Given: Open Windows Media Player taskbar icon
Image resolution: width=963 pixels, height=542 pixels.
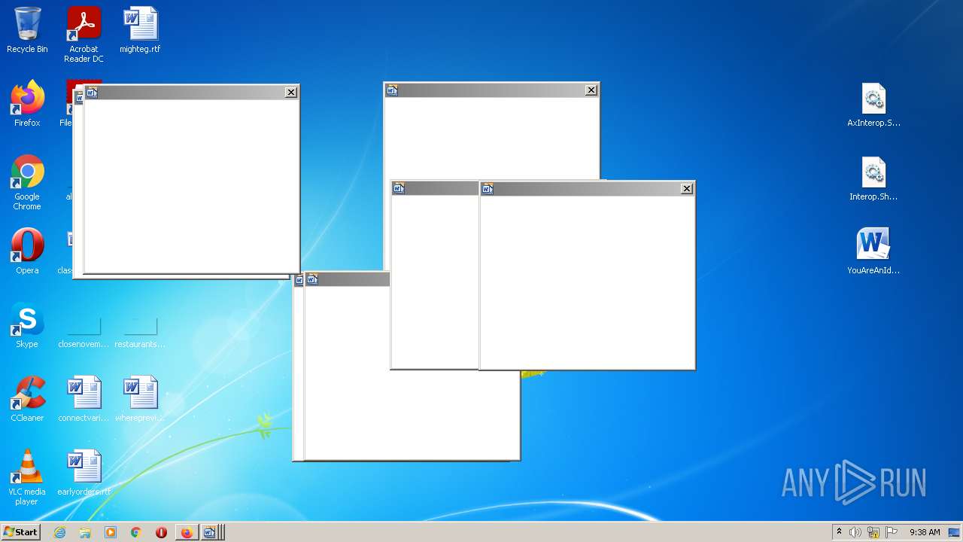Looking at the screenshot, I should click(x=111, y=532).
